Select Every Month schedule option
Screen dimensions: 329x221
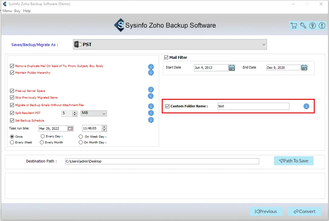pos(42,142)
